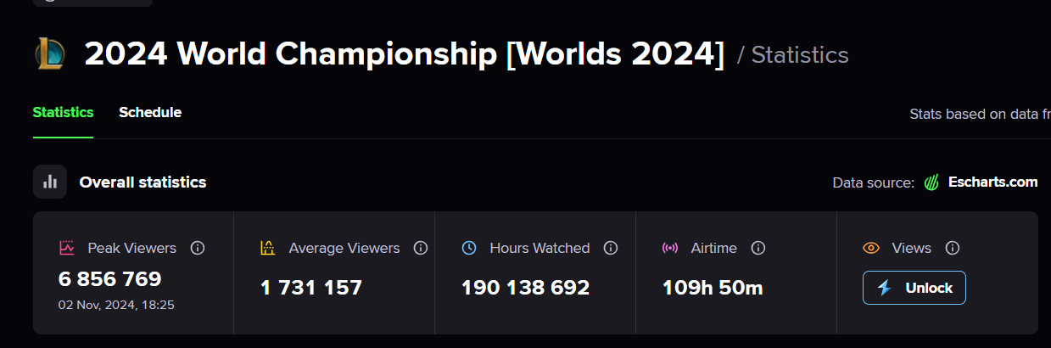
Task: Click the 2024 World Championship page title
Action: tap(404, 54)
